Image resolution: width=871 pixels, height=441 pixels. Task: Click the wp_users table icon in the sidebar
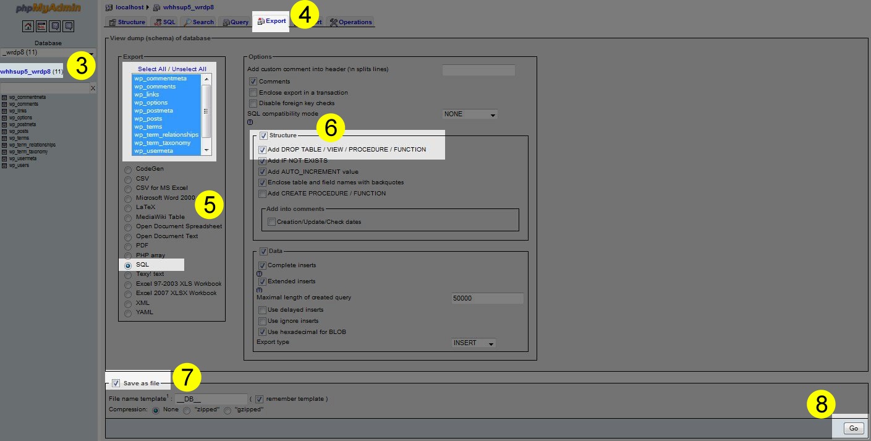point(4,165)
